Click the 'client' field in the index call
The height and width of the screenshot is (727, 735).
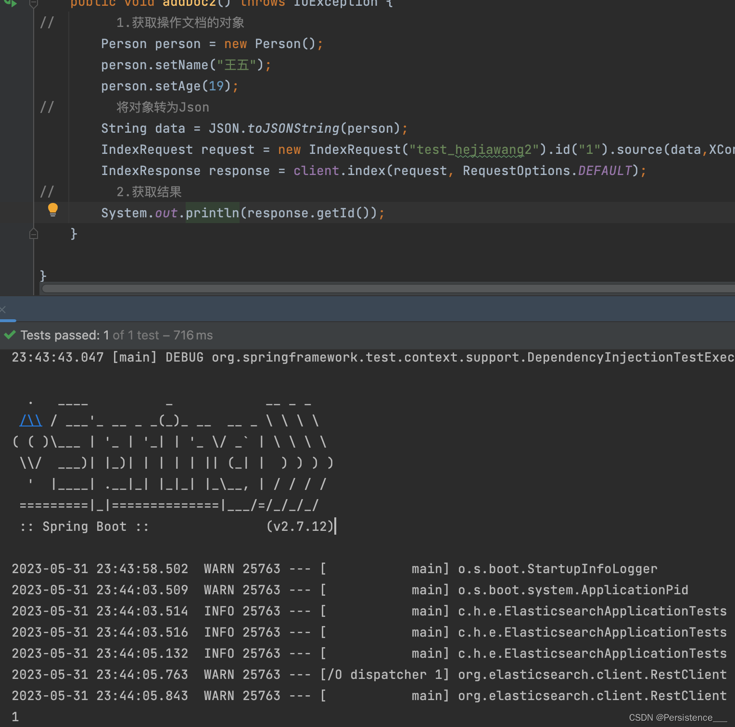(x=316, y=171)
